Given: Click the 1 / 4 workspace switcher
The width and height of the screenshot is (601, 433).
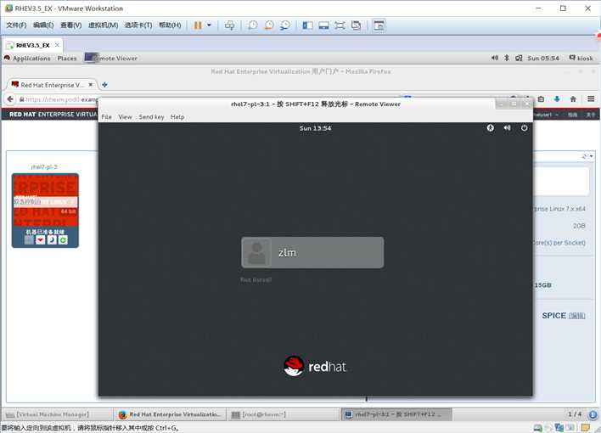Looking at the screenshot, I should click(575, 414).
